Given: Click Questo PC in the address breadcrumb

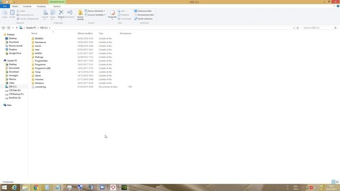Looking at the screenshot, I should point(31,28).
